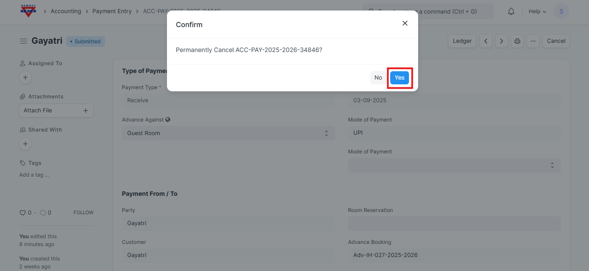
Task: Confirm cancellation with Yes button
Action: pos(399,78)
